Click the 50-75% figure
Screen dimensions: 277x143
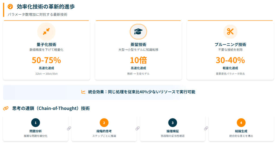point(47,60)
